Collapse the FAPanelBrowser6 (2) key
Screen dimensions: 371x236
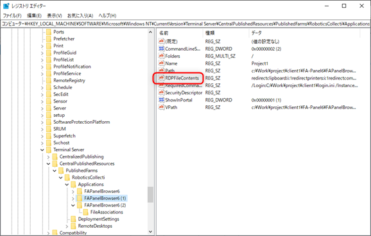(73, 205)
